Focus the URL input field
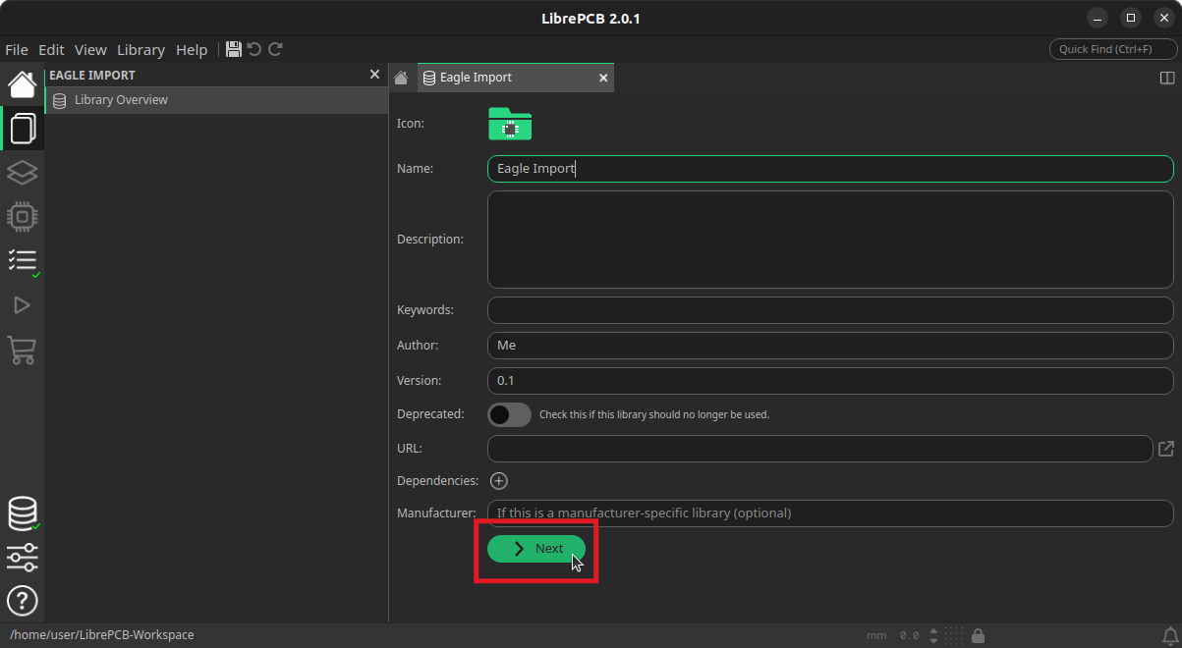This screenshot has width=1182, height=648. pyautogui.click(x=819, y=449)
